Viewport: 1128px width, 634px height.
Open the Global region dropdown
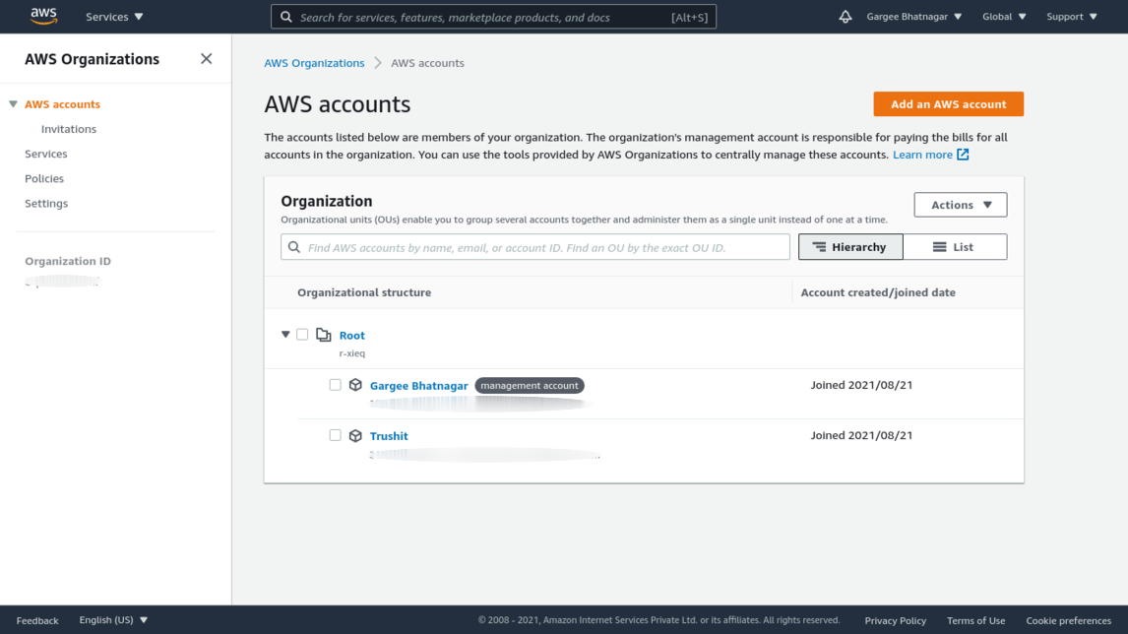[1004, 17]
